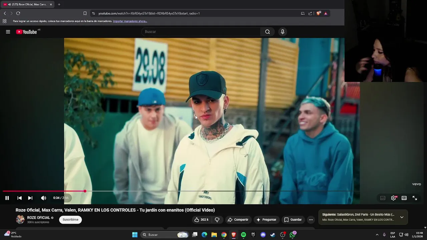
Task: Mute the video volume
Action: [x=43, y=198]
